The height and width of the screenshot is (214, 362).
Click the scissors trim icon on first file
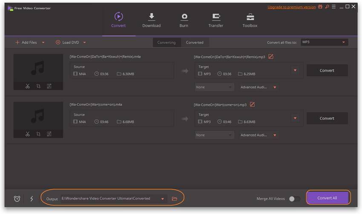28,86
